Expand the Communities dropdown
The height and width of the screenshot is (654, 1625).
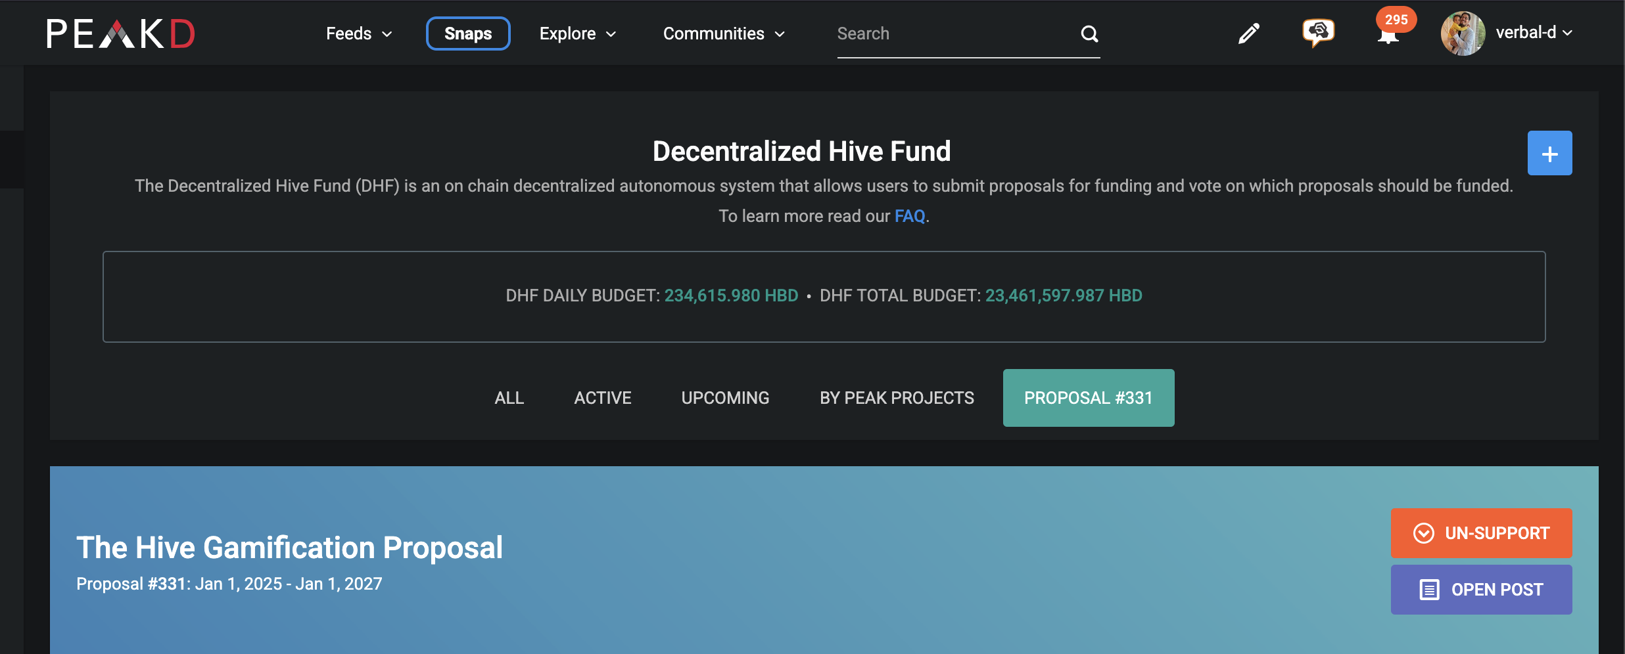click(x=724, y=33)
